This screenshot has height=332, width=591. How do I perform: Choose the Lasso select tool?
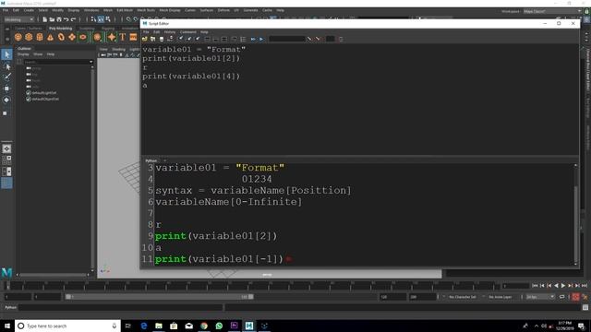pos(6,66)
